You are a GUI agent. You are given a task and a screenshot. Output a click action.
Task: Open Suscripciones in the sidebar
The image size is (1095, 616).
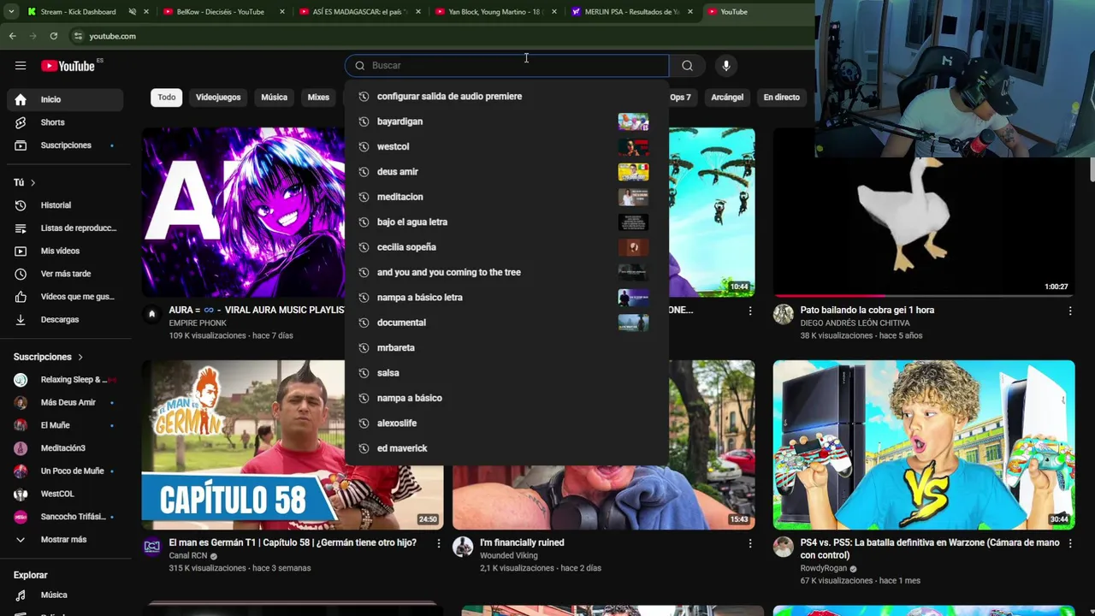pos(65,145)
